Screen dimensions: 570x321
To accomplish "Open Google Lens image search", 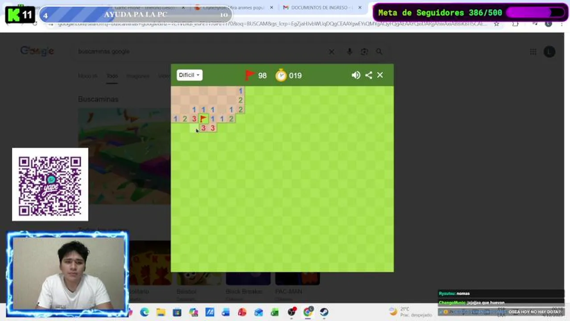I will click(364, 52).
